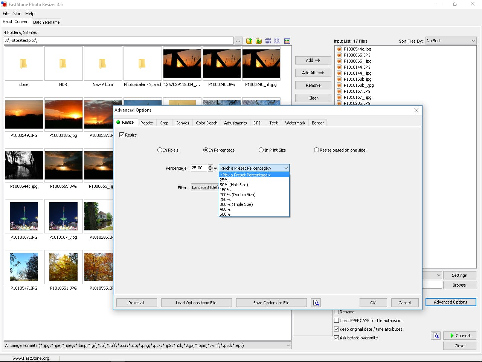Open the HDR folder icon
The width and height of the screenshot is (482, 362).
pos(63,63)
